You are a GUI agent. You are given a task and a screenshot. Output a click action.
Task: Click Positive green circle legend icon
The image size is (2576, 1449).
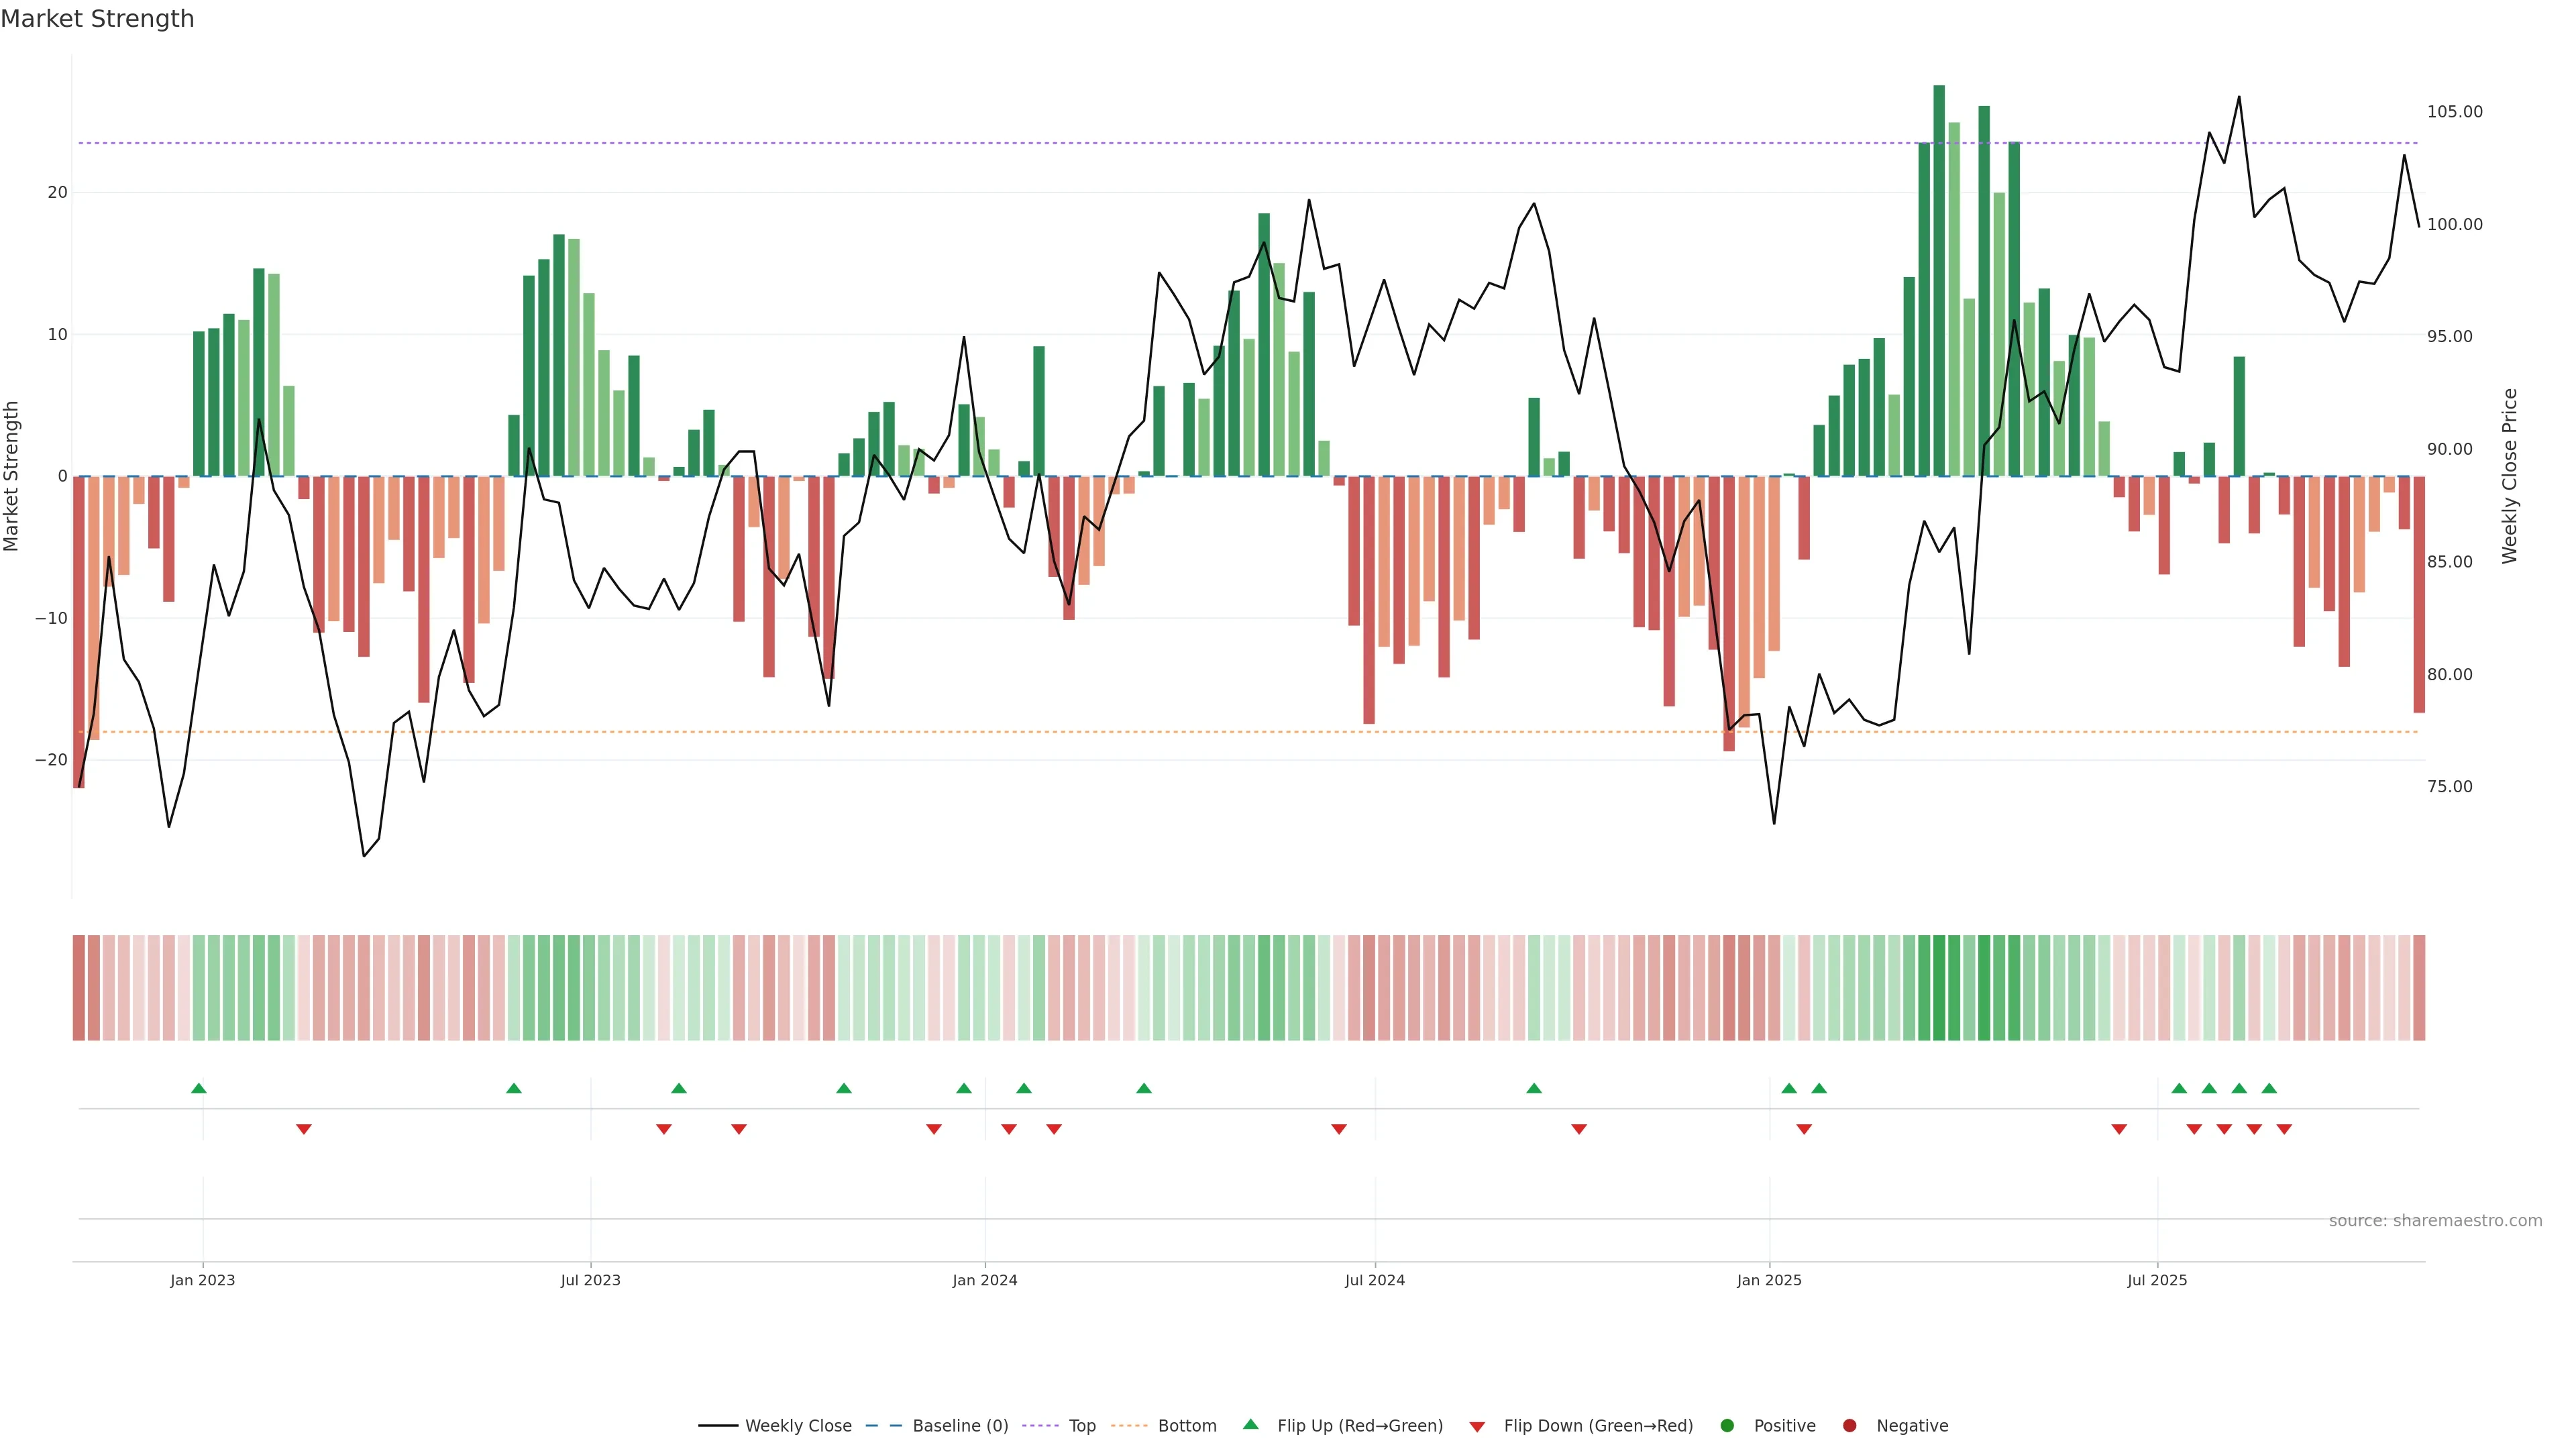[1727, 1426]
